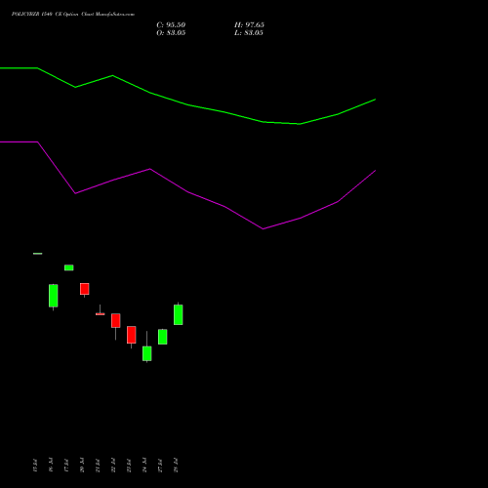
Task: Select the 20 Jul date label
Action: coord(82,466)
